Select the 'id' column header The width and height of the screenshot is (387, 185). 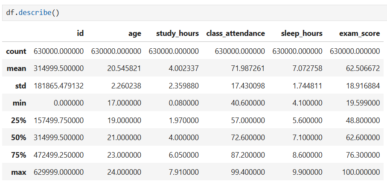point(80,33)
